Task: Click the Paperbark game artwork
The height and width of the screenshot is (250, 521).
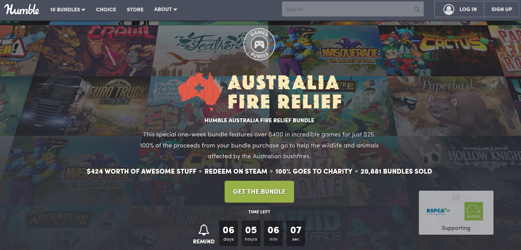Action: [451, 106]
